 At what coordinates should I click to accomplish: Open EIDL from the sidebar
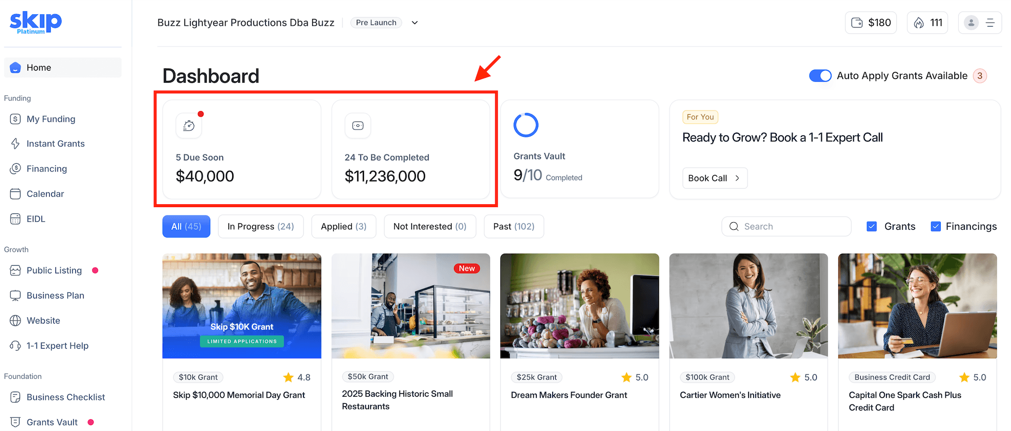(36, 219)
